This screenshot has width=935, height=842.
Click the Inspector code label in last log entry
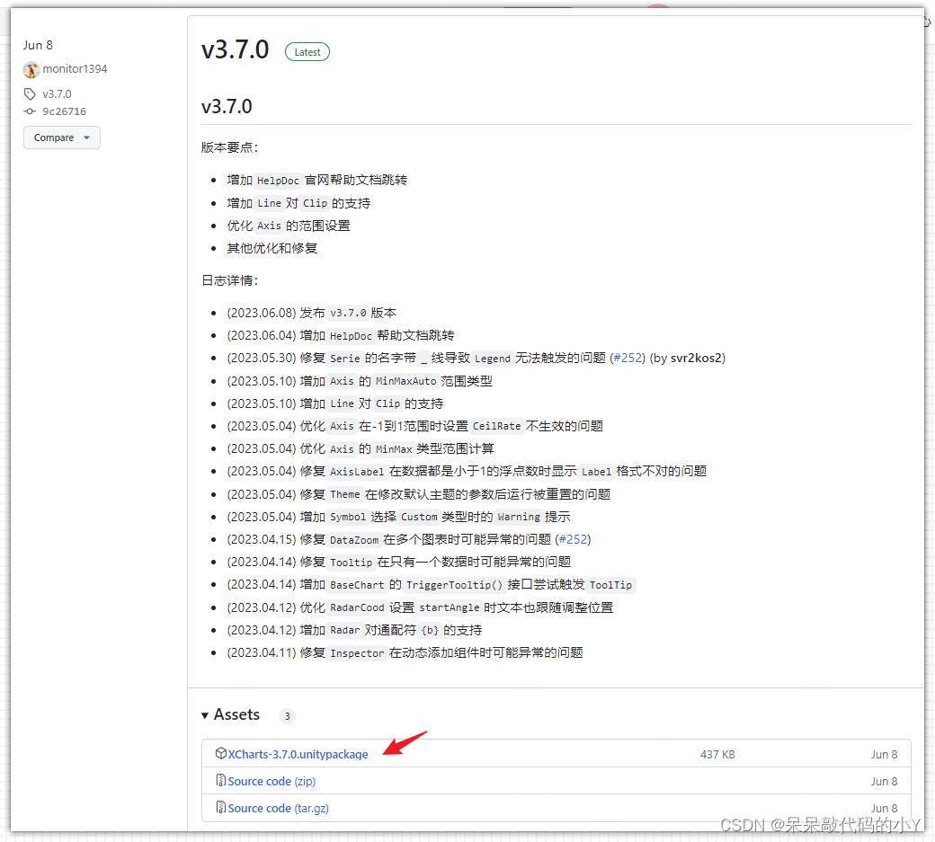357,653
